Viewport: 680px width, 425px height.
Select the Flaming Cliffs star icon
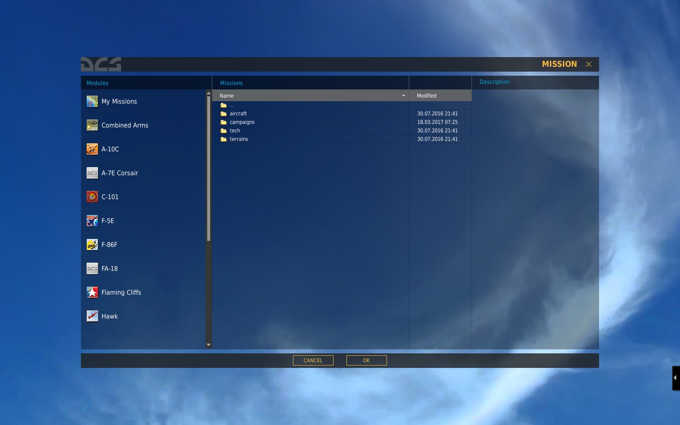(92, 292)
